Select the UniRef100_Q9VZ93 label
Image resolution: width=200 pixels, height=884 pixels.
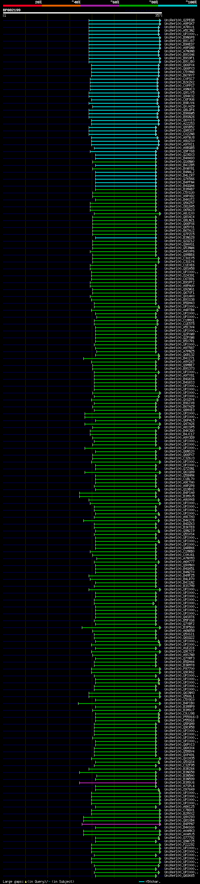pos(179,817)
